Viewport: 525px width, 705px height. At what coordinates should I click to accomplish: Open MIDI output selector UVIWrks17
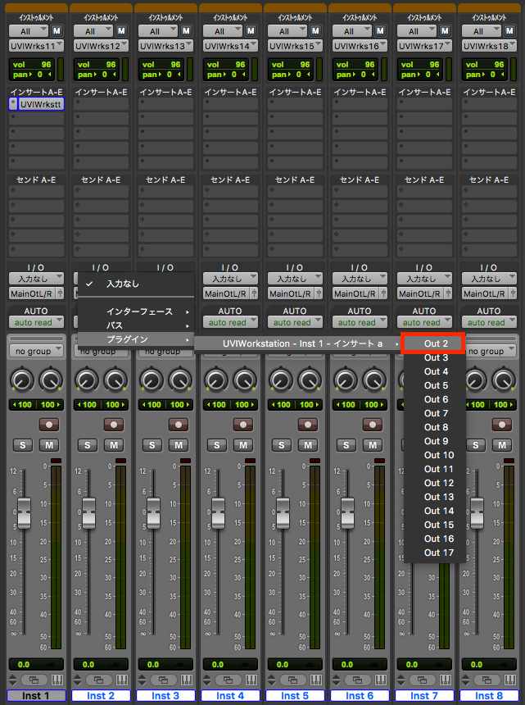point(424,46)
